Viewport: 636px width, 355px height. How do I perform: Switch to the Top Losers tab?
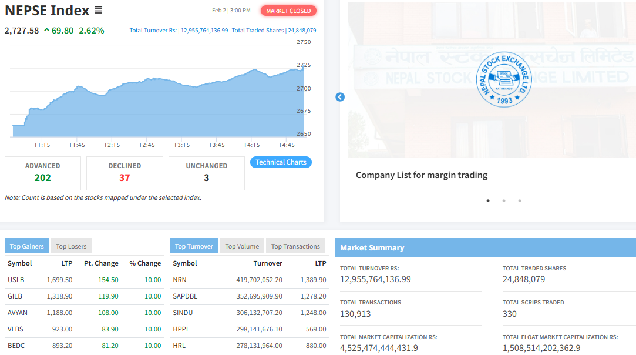[x=71, y=246]
